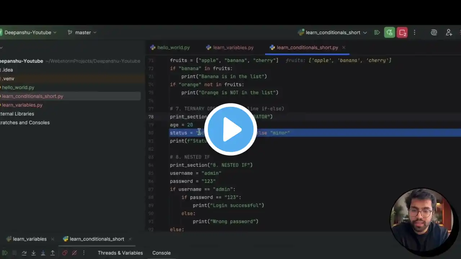Click the Resume Program icon in the top toolbar
This screenshot has width=461, height=259.
(377, 32)
